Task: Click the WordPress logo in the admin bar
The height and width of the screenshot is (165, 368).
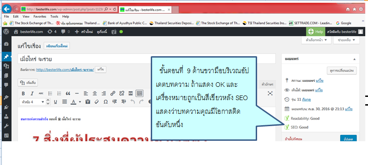Action: point(6,32)
